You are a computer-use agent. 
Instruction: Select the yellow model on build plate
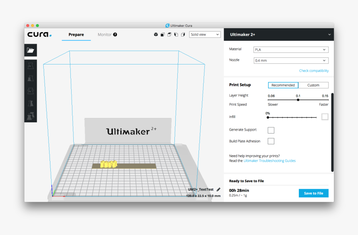click(x=109, y=164)
